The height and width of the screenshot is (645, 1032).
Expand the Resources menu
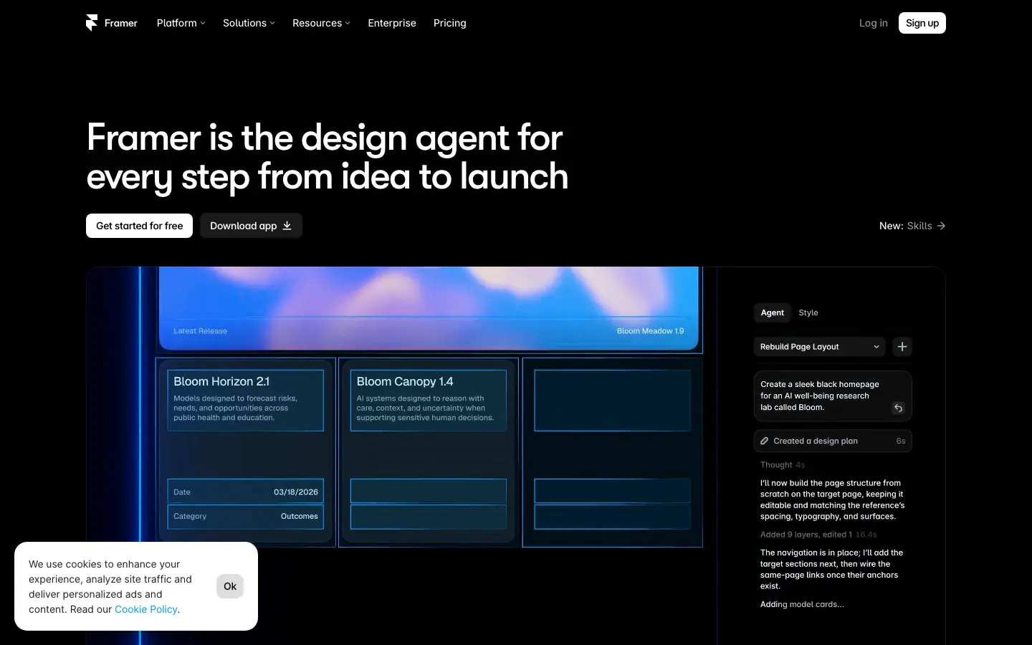321,23
